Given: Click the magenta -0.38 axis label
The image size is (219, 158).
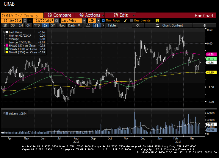Looking at the screenshot, I should click(211, 55).
